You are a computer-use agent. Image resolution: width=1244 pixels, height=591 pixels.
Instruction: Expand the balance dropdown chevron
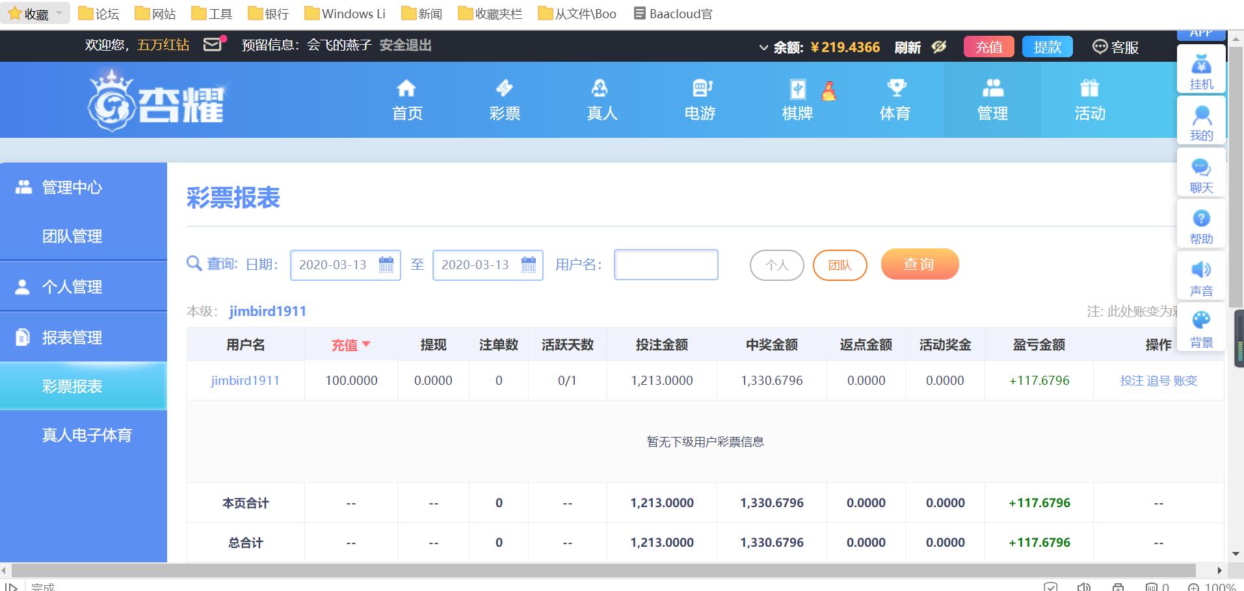coord(763,47)
